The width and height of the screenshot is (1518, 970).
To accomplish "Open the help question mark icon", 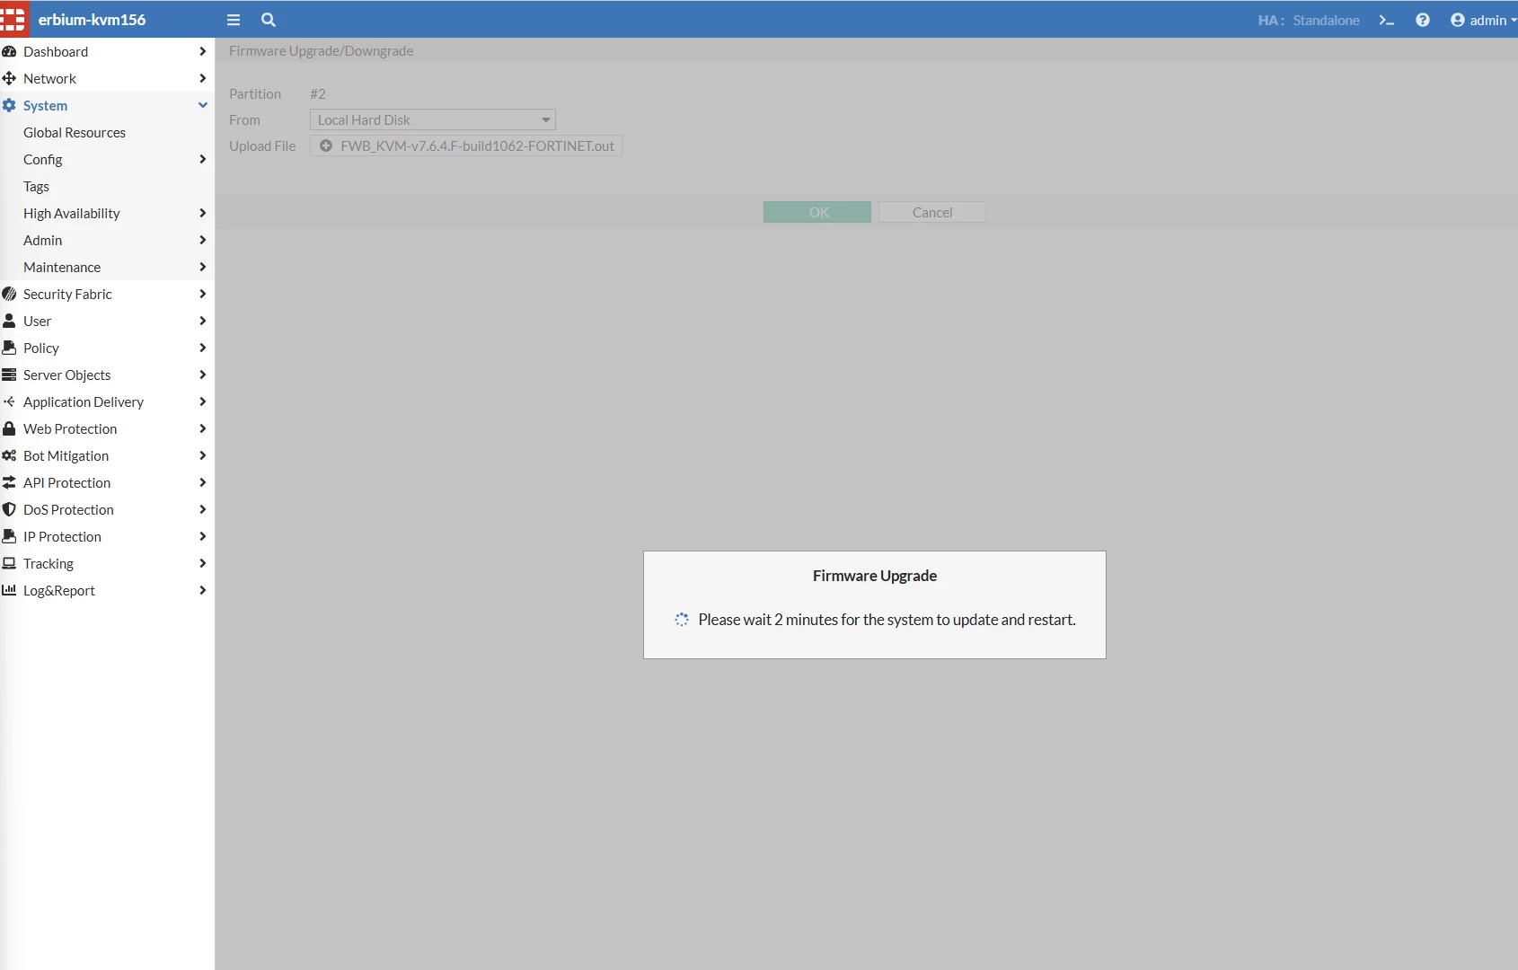I will [x=1423, y=20].
